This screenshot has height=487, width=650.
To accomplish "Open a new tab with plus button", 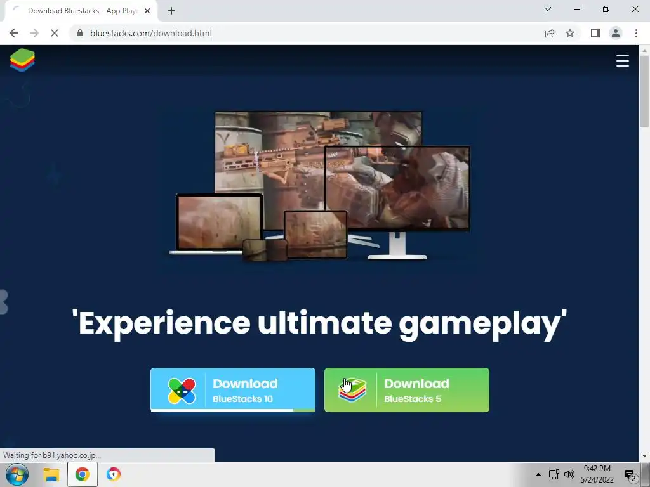I will click(171, 11).
